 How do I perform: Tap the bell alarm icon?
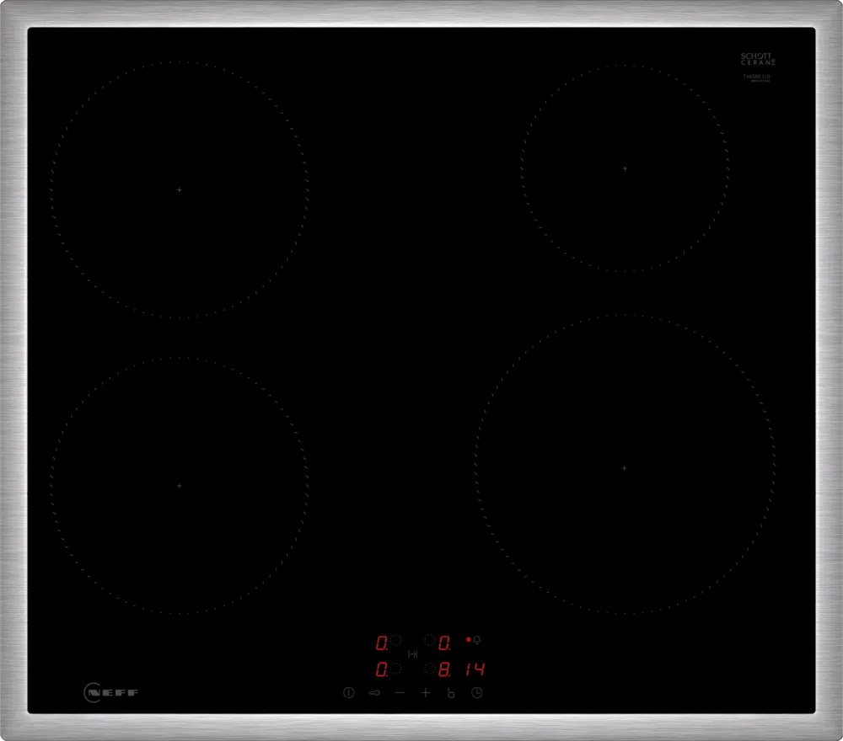[477, 640]
